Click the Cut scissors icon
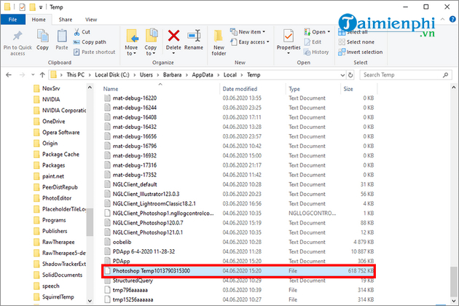This screenshot has height=306, width=459. click(76, 32)
